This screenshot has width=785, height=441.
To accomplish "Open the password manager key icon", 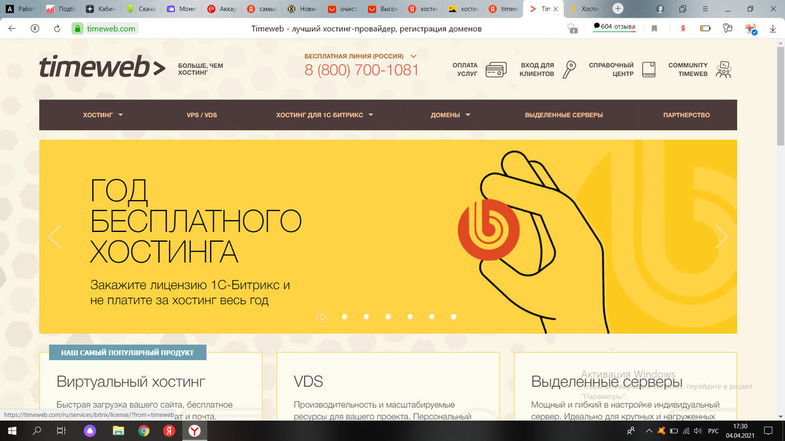I will pos(727,29).
